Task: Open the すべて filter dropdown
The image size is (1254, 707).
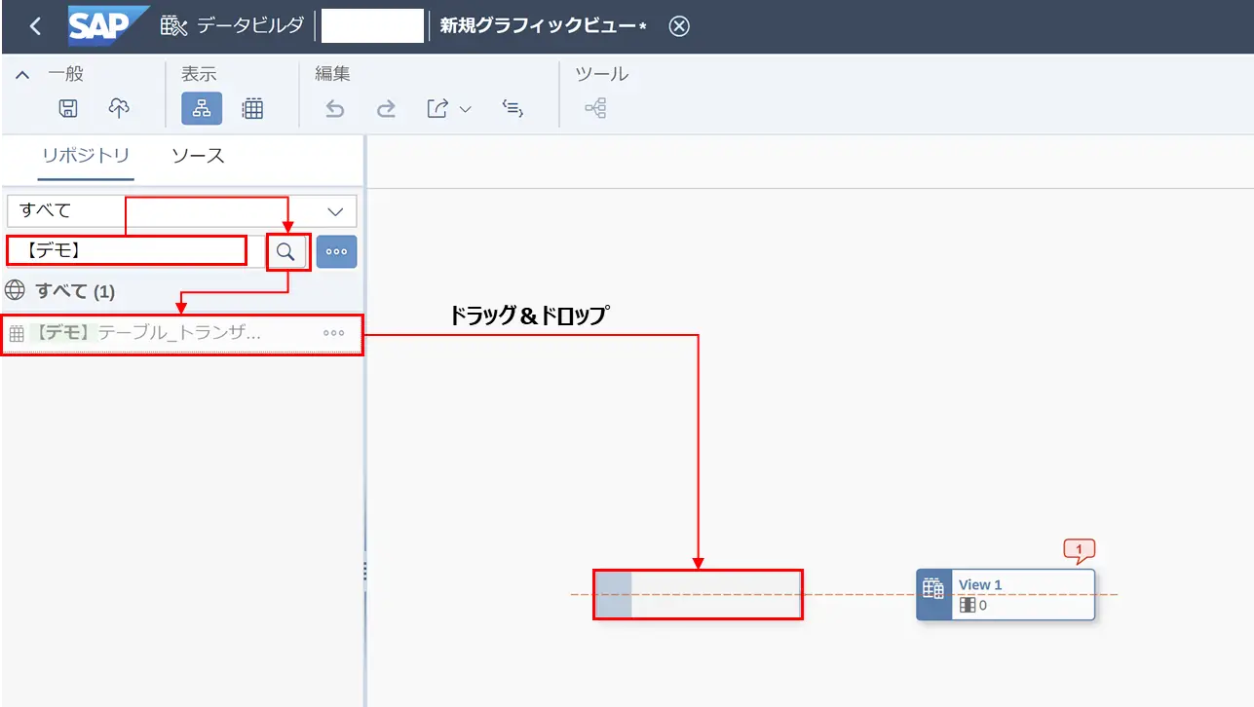Action: tap(182, 210)
